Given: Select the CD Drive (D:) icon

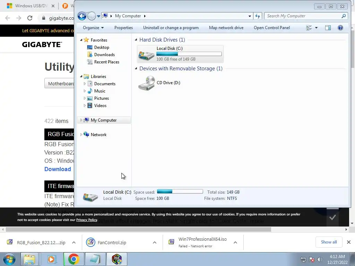Looking at the screenshot, I should tap(147, 83).
